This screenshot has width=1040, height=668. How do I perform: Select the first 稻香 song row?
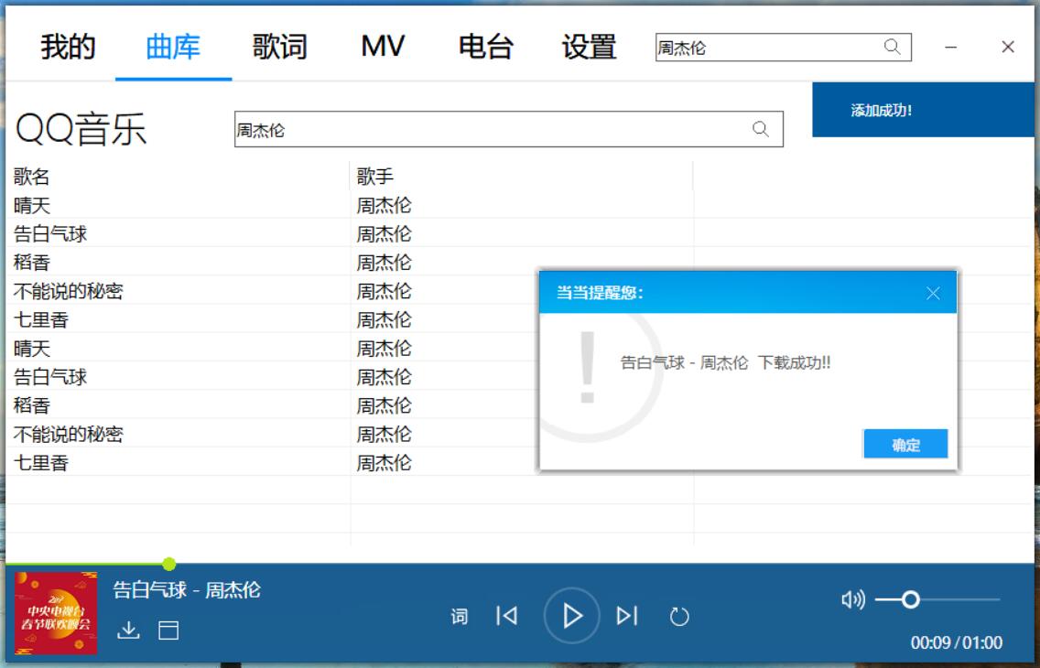(521, 262)
